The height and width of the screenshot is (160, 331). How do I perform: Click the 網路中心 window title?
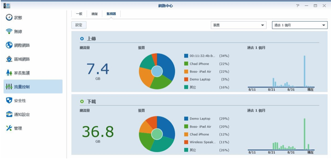[165, 6]
